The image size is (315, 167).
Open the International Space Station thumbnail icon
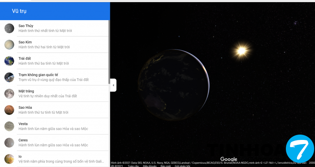click(9, 77)
